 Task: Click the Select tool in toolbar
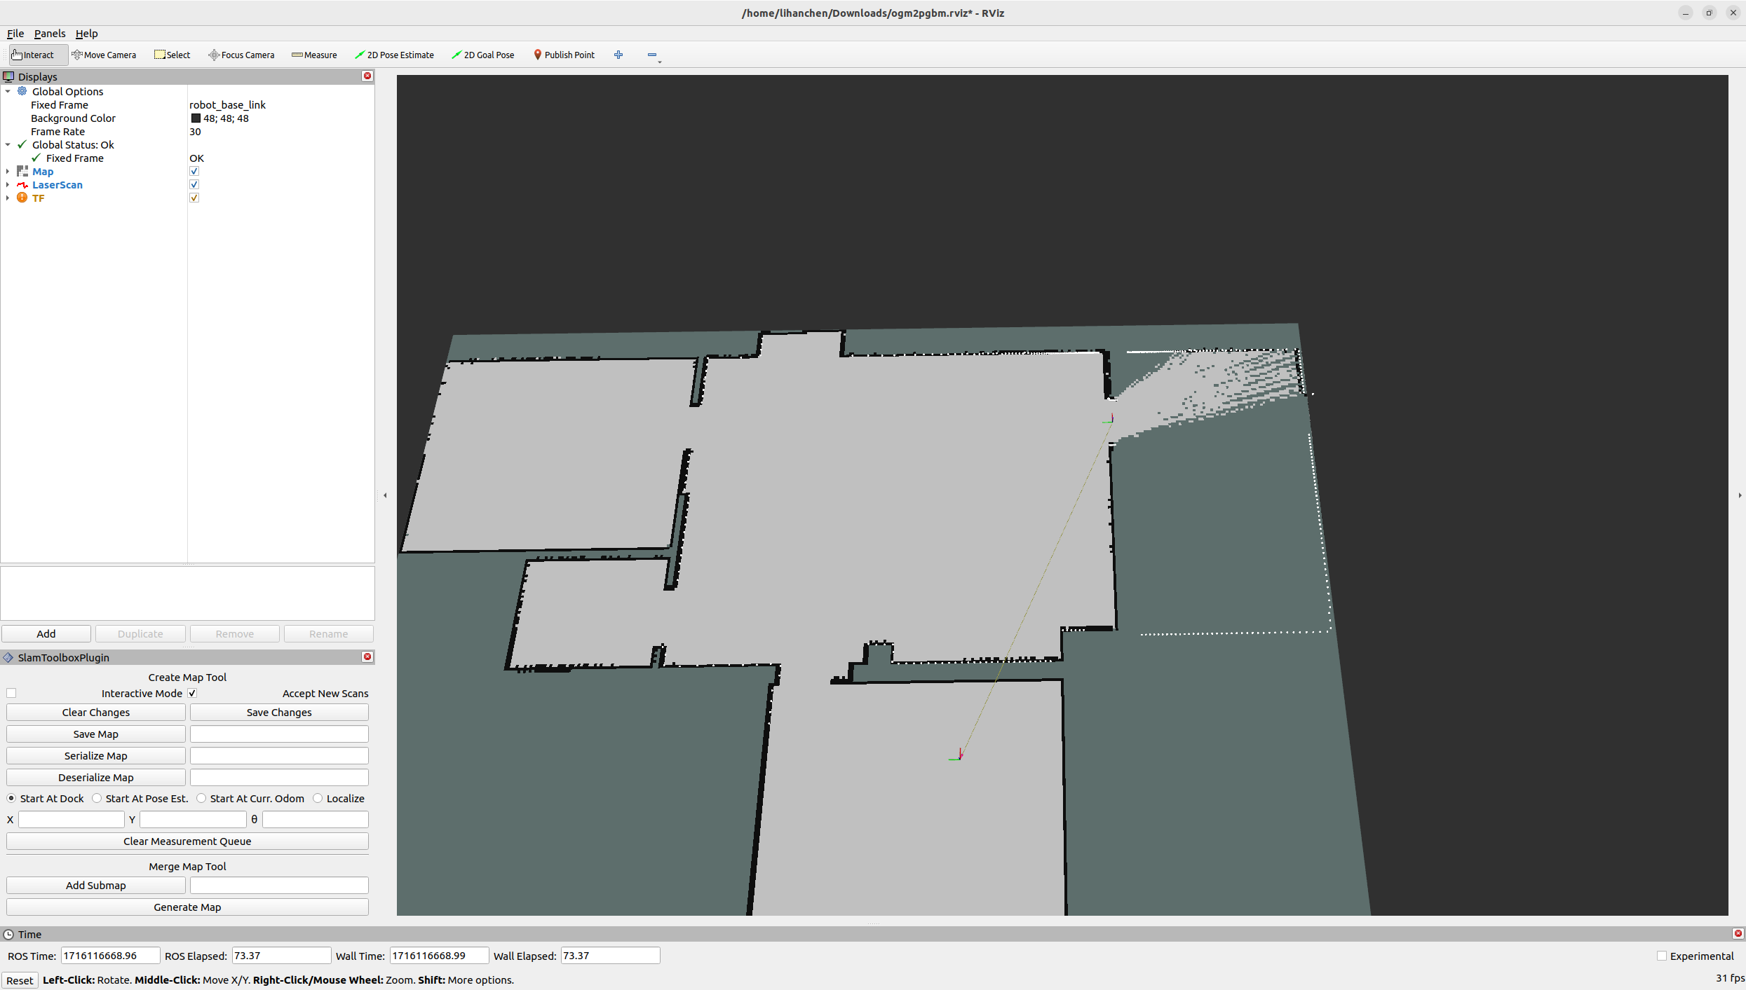[172, 54]
